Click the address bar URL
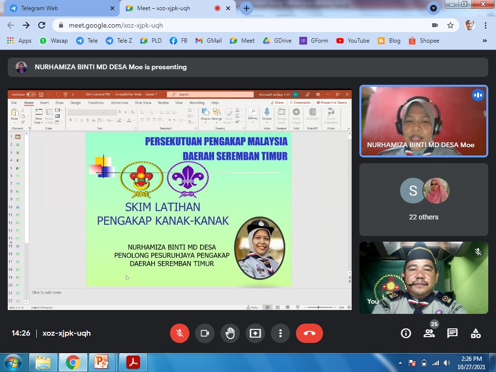The image size is (496, 372). (116, 25)
